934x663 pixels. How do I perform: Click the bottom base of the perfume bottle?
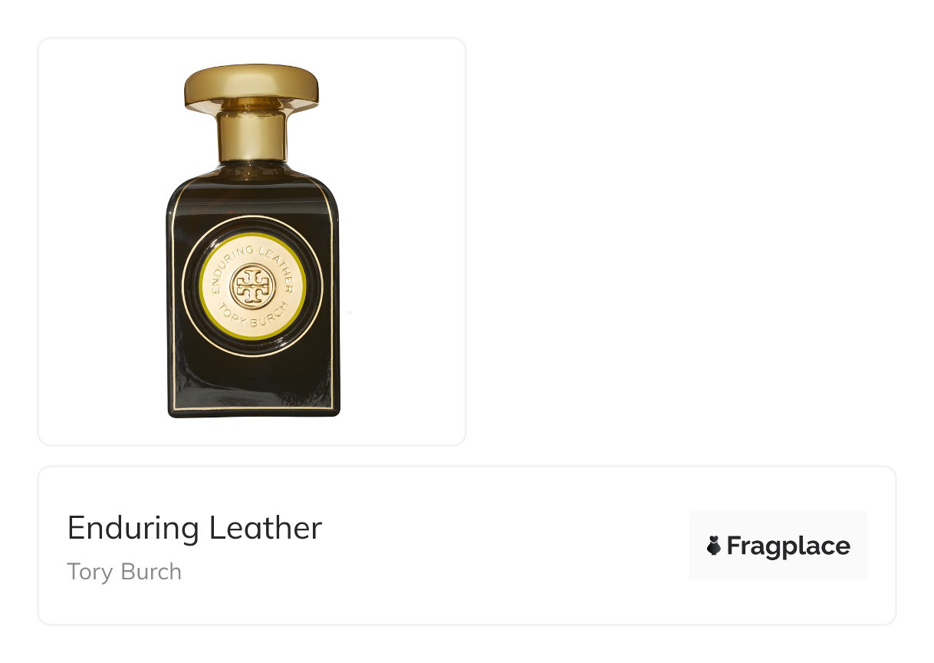click(x=253, y=412)
